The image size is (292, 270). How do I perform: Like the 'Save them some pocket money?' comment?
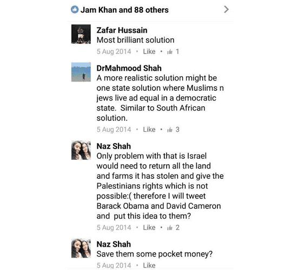coord(149,265)
